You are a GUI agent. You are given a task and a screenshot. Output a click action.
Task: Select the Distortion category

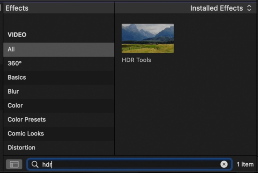coord(59,148)
